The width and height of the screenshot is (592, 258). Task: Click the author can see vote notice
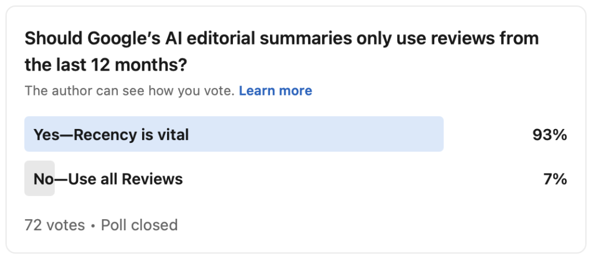129,91
